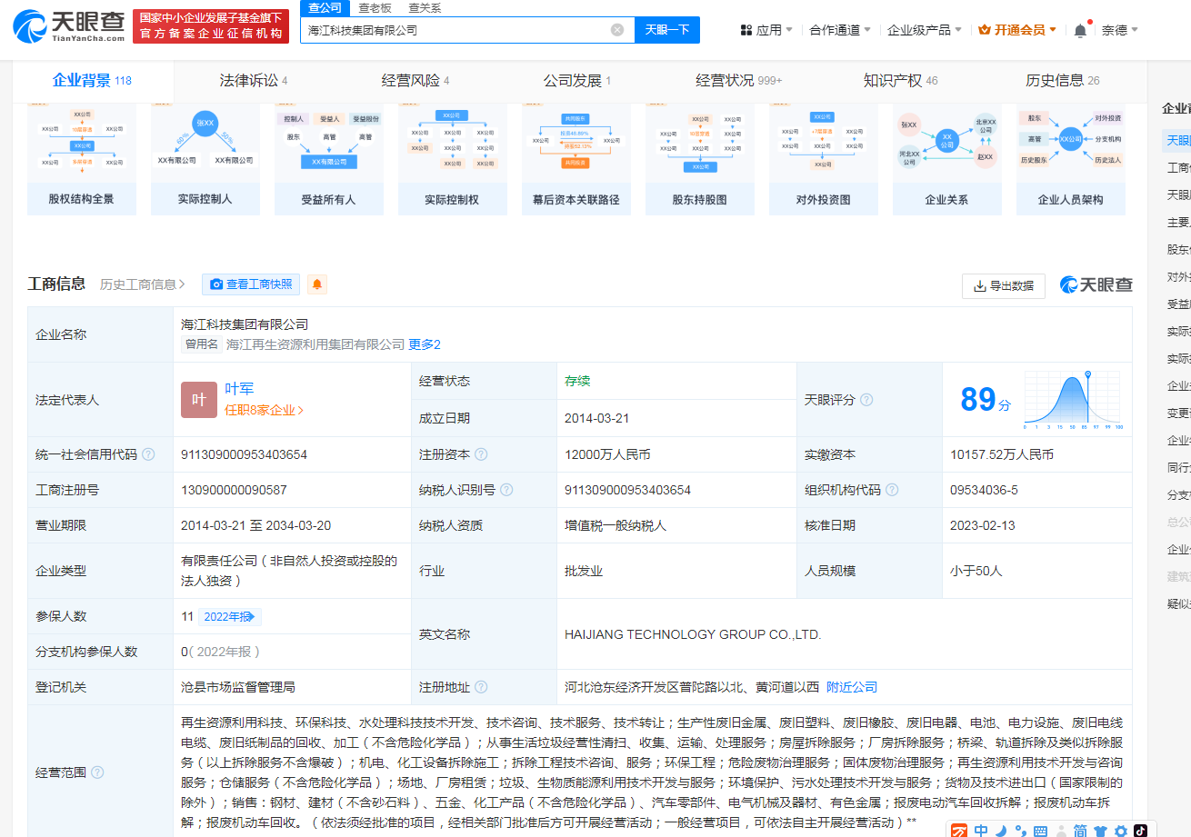Switch to the 查公司 search tab
The image size is (1191, 837).
click(325, 7)
